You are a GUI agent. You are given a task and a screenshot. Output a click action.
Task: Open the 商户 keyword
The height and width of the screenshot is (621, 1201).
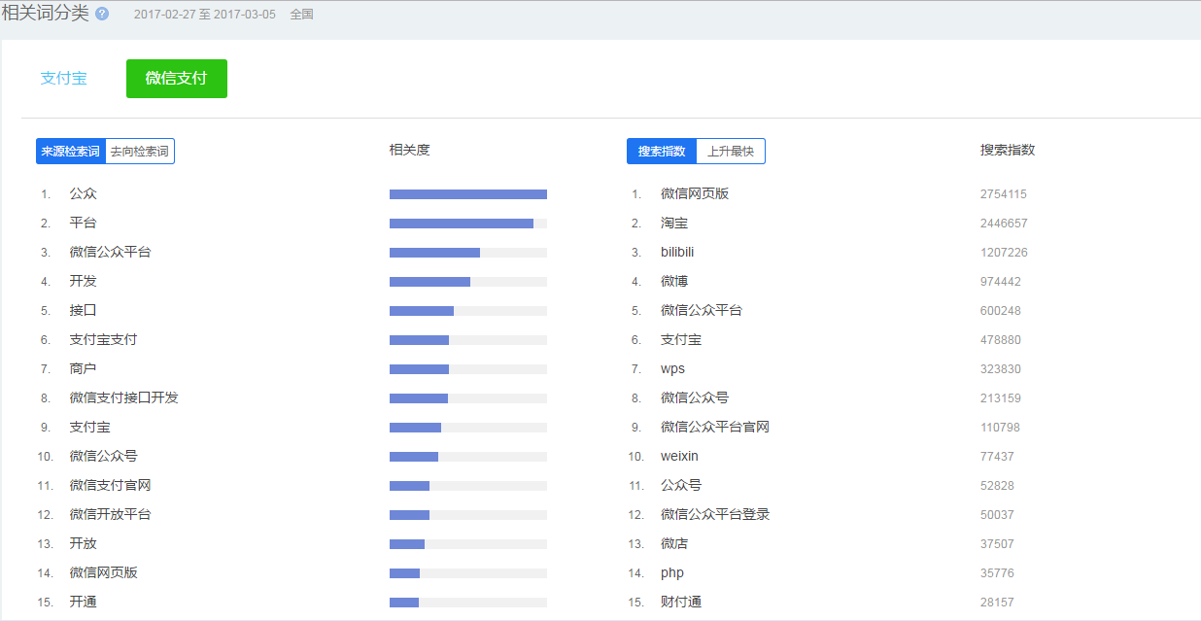pyautogui.click(x=84, y=369)
